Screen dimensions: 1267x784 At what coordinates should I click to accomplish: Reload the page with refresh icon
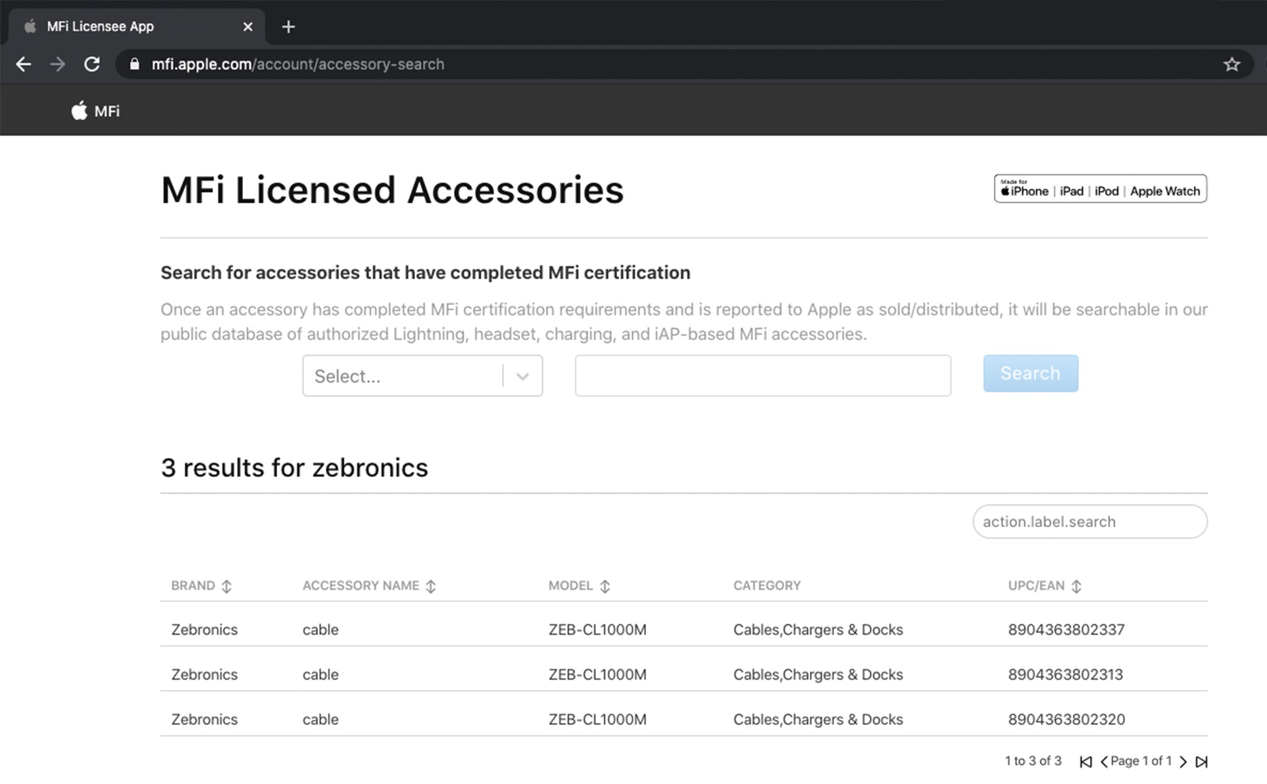tap(92, 64)
